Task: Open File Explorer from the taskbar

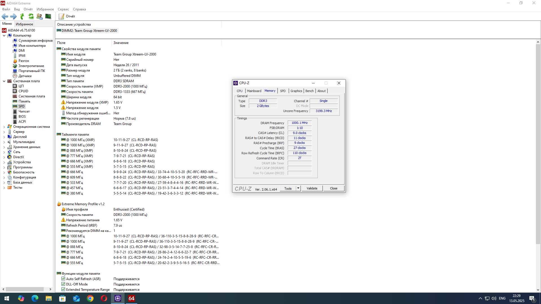Action: pyautogui.click(x=48, y=298)
